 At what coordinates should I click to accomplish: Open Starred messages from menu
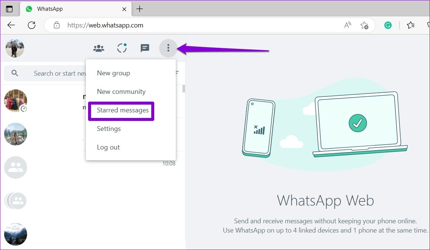point(123,110)
